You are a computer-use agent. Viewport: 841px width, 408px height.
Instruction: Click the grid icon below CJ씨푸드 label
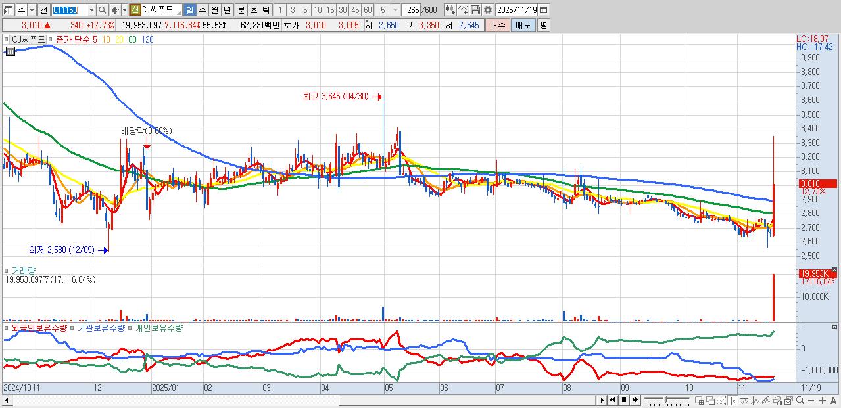[9, 51]
